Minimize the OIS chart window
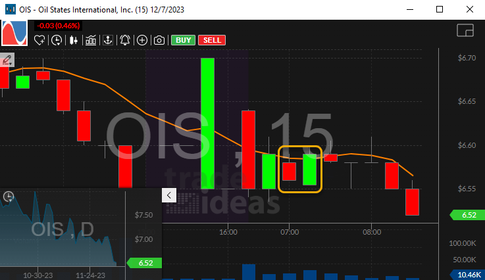Image resolution: width=485 pixels, height=280 pixels. pos(410,9)
